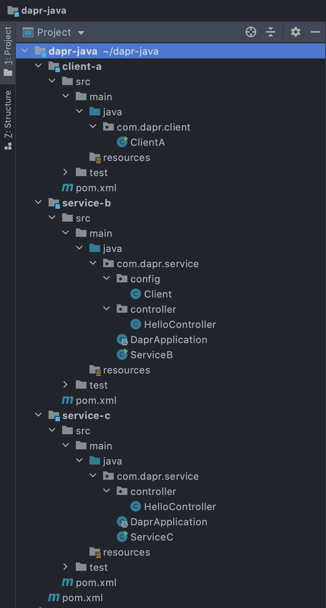Select the com.dapr.client package label
This screenshot has height=608, width=326.
154,127
